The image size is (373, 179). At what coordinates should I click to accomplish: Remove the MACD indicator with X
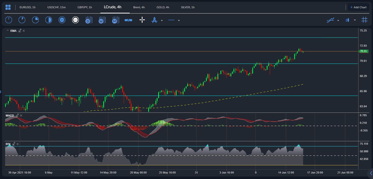(21, 115)
